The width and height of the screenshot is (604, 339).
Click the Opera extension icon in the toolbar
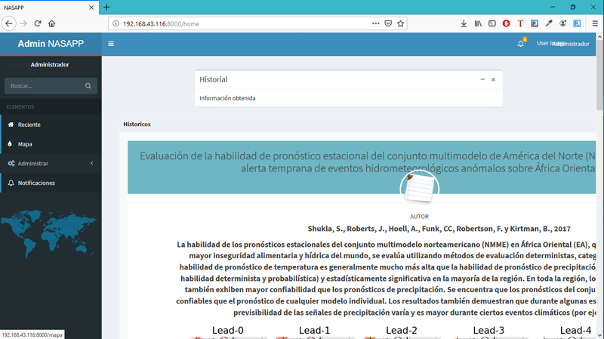pos(506,23)
